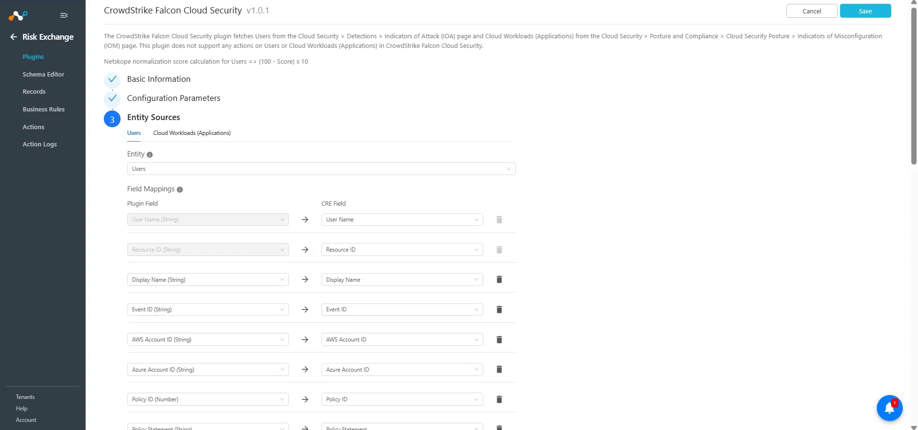The image size is (918, 430).
Task: Delete the Display Name mapping row
Action: click(499, 279)
